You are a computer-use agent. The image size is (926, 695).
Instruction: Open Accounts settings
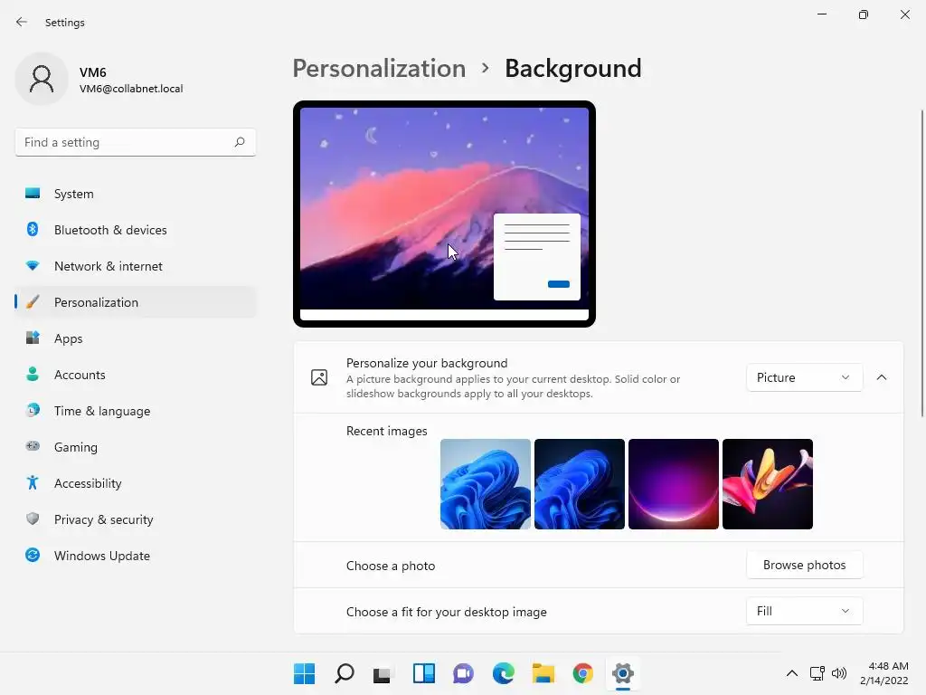click(x=136, y=375)
